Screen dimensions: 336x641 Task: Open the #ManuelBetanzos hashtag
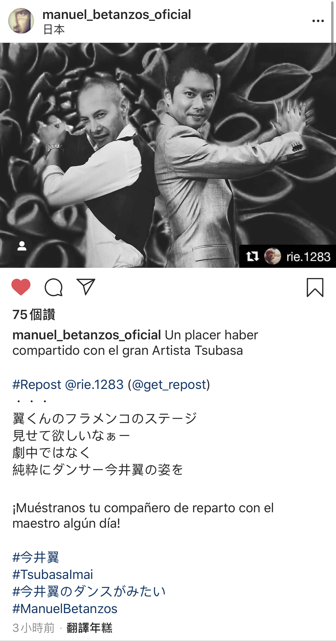tap(65, 608)
